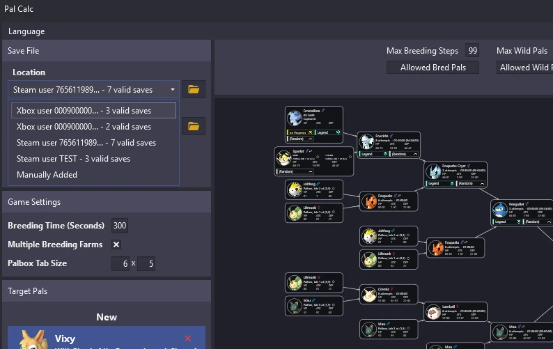Viewport: 553px width, 349px height.
Task: Remove the Vixy target with red X
Action: [187, 339]
